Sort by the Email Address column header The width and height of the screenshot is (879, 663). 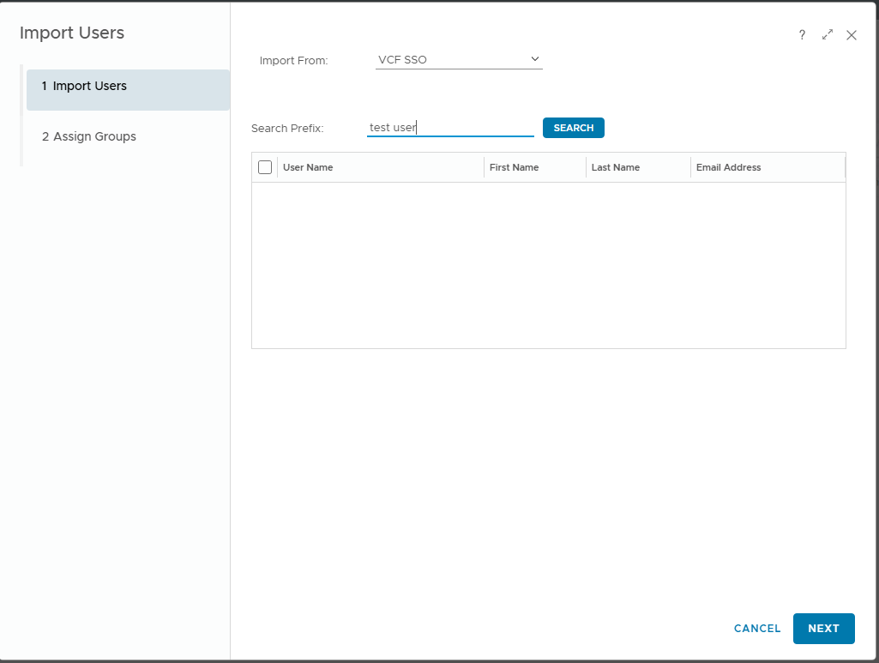tap(728, 167)
